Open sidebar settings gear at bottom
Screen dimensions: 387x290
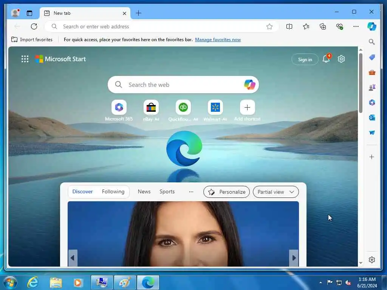pos(372,260)
